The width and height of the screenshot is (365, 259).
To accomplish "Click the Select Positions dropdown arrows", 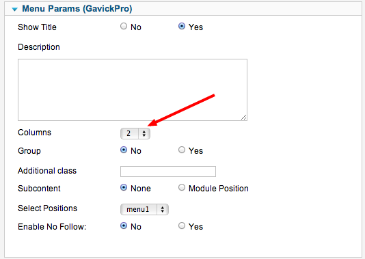I will (163, 209).
